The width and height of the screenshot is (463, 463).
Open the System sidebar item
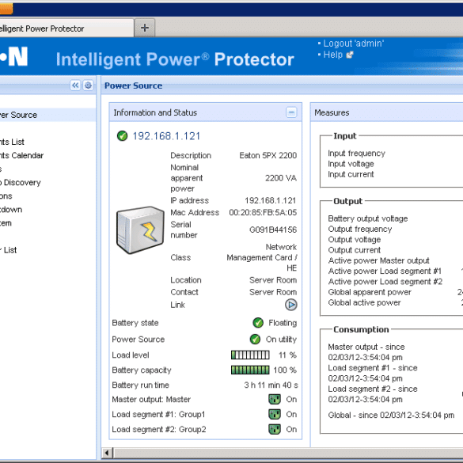pos(6,223)
